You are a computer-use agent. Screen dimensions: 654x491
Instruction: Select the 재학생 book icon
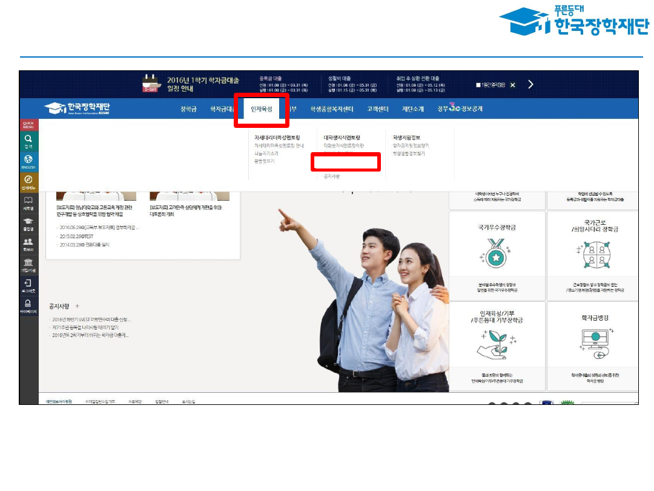click(x=28, y=202)
